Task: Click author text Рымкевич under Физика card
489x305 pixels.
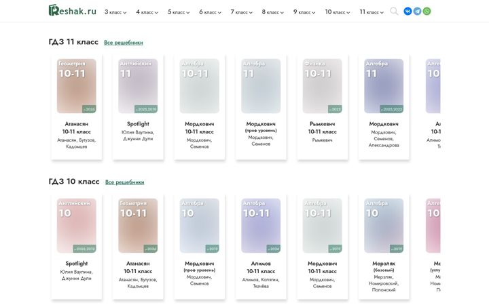Action: [x=322, y=140]
